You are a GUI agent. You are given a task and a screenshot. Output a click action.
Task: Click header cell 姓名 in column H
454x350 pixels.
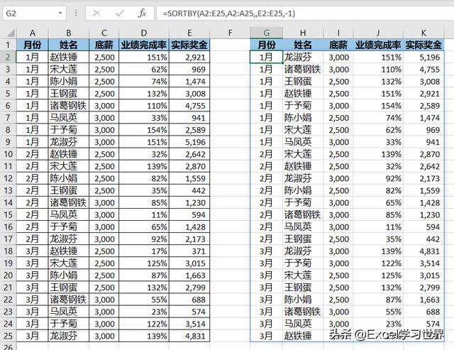pos(303,45)
